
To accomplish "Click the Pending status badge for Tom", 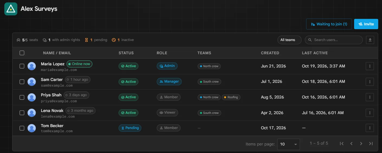I will tap(130, 128).
